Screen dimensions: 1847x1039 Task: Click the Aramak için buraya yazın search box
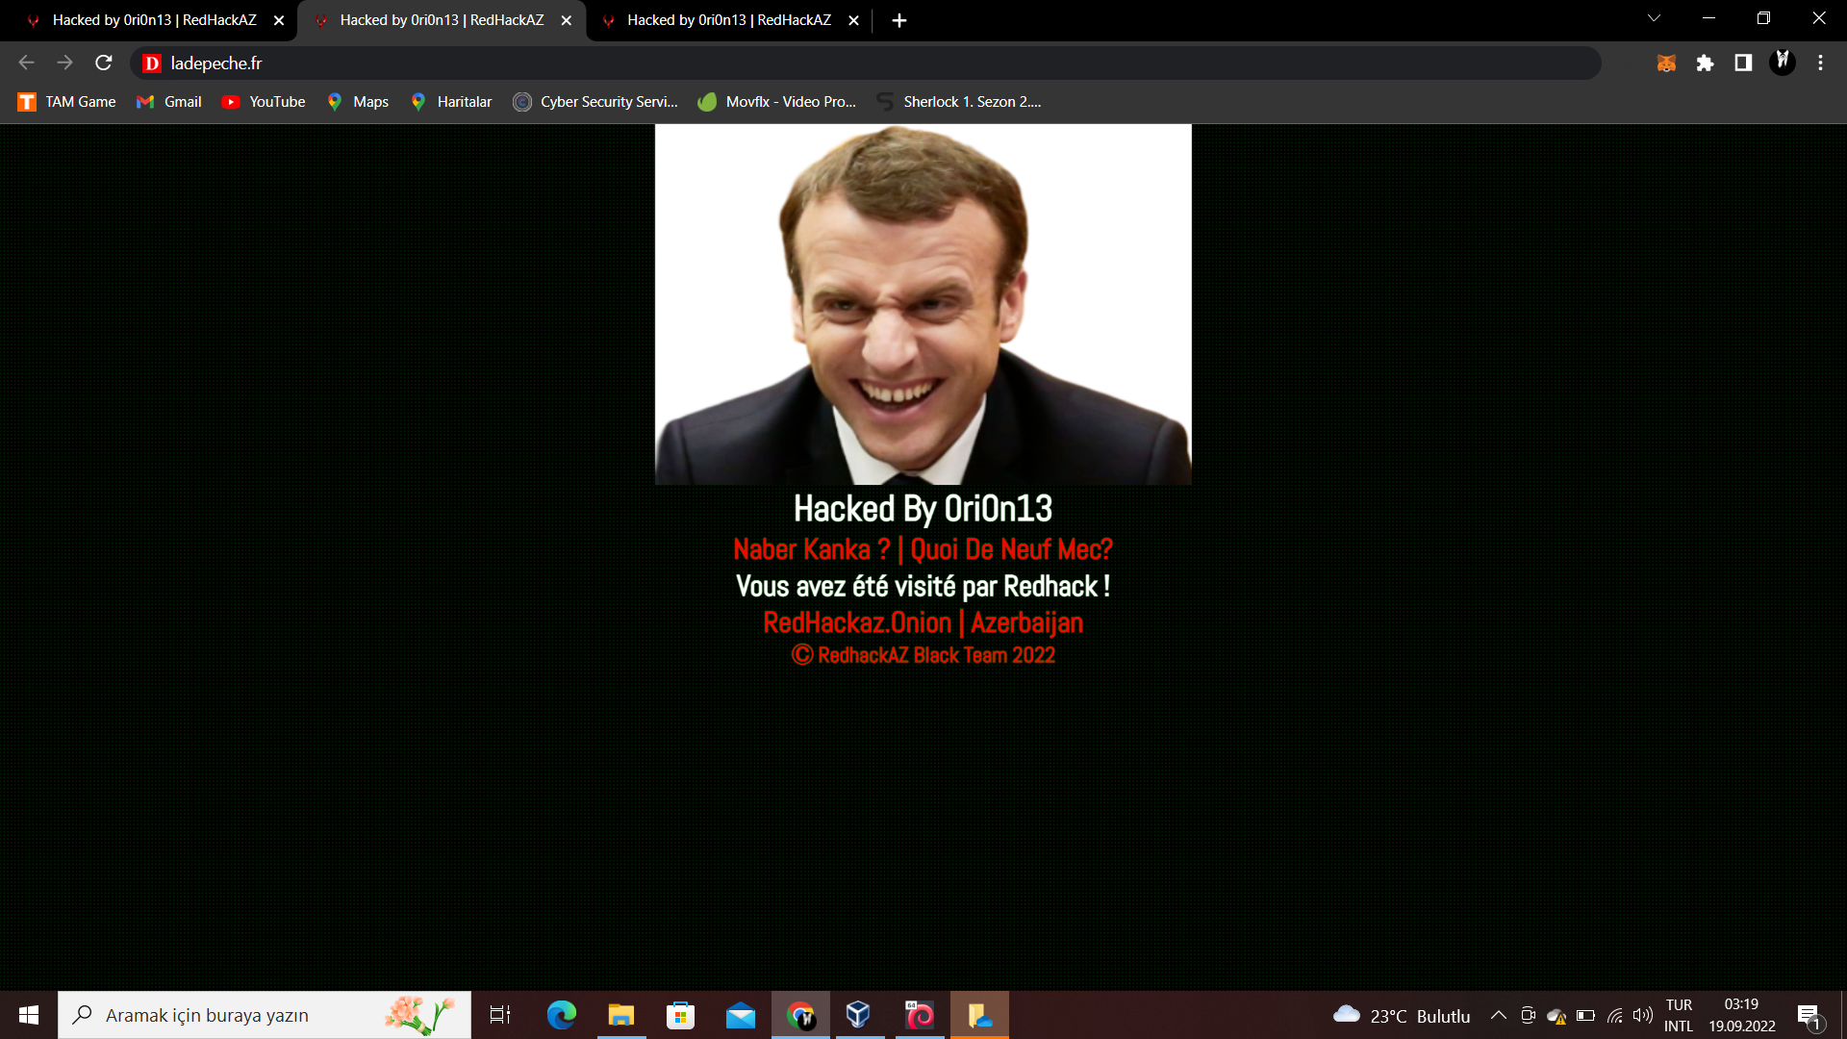click(265, 1015)
